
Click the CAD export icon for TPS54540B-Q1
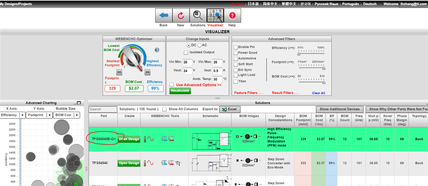point(164,139)
